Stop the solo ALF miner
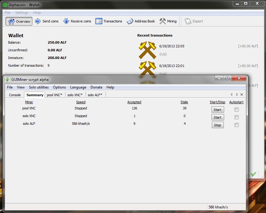 coord(217,125)
